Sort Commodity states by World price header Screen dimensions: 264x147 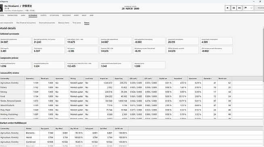tap(47, 79)
